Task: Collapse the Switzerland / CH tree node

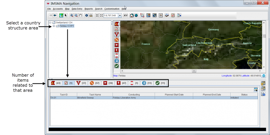Action: coord(50,22)
